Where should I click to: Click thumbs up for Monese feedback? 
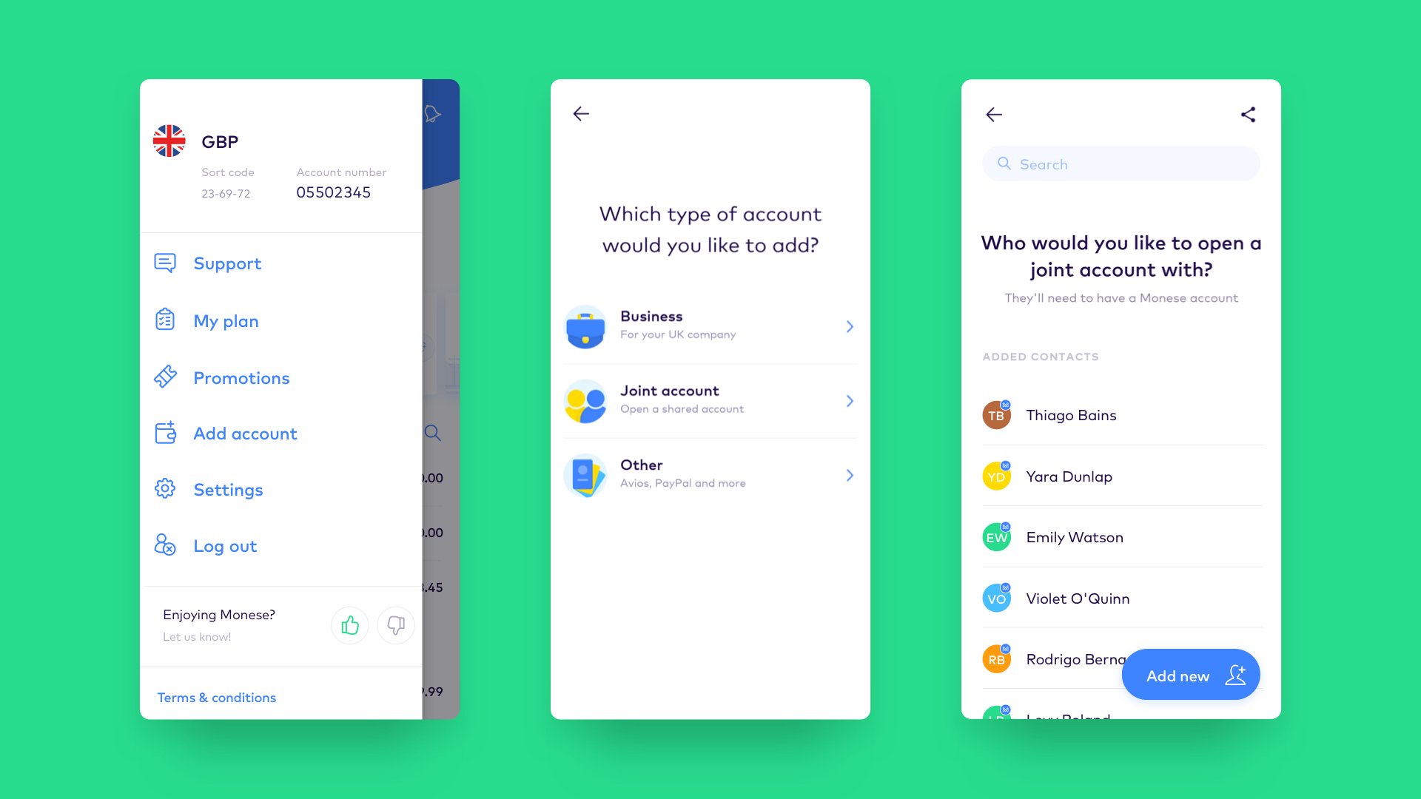349,624
